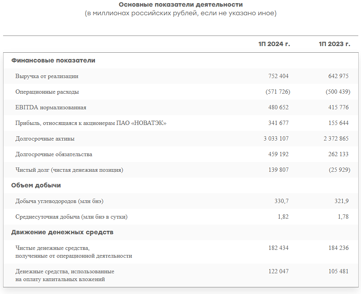361x294 pixels.
Task: Select the EBITDA value 480 652
Action: pyautogui.click(x=278, y=107)
